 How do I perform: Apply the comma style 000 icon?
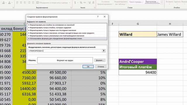coord(85,3)
